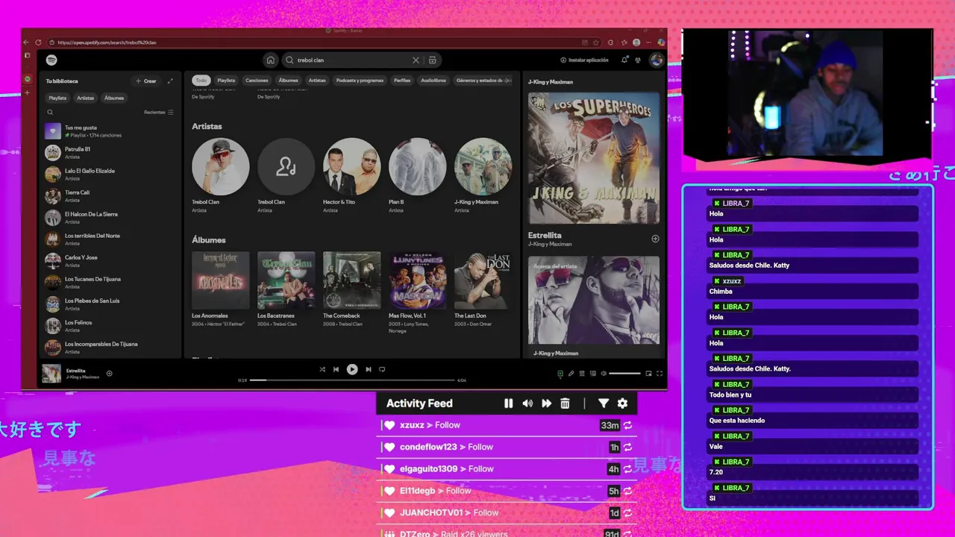Select the Artistas search filter chip

317,80
